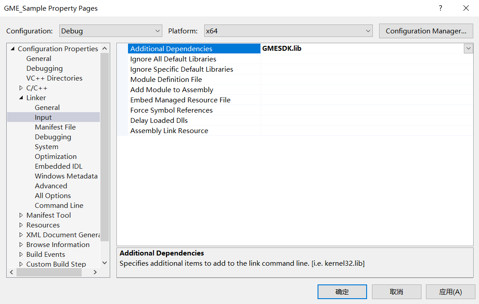Select the Module Definition File property
Viewport: 479px width, 304px height.
[166, 79]
